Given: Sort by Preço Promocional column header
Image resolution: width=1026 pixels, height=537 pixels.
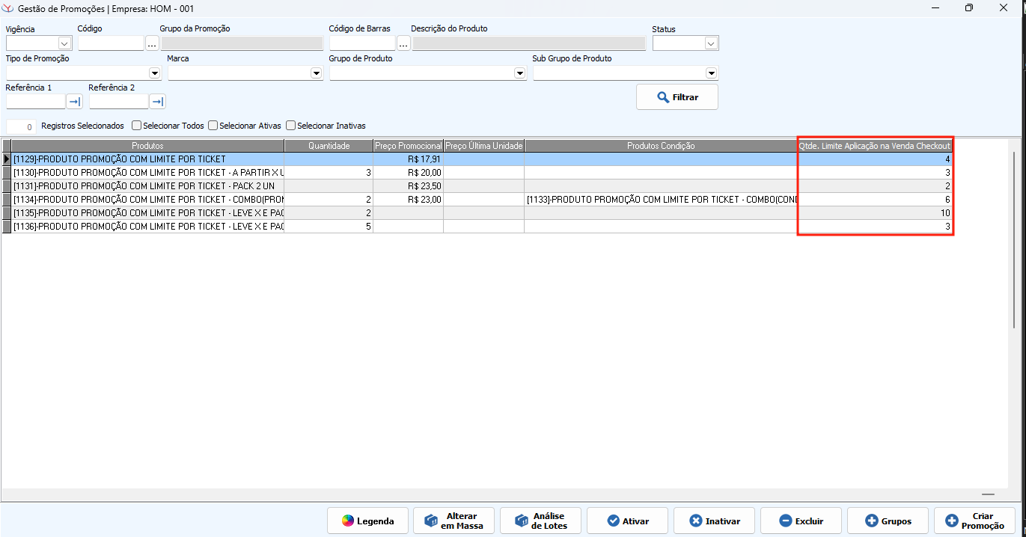Looking at the screenshot, I should point(408,146).
